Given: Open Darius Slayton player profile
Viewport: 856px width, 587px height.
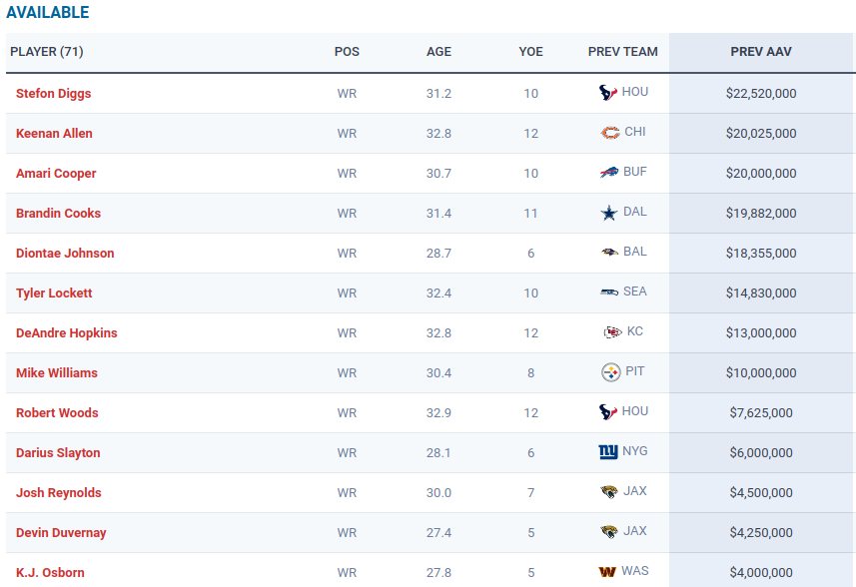Looking at the screenshot, I should pyautogui.click(x=58, y=453).
